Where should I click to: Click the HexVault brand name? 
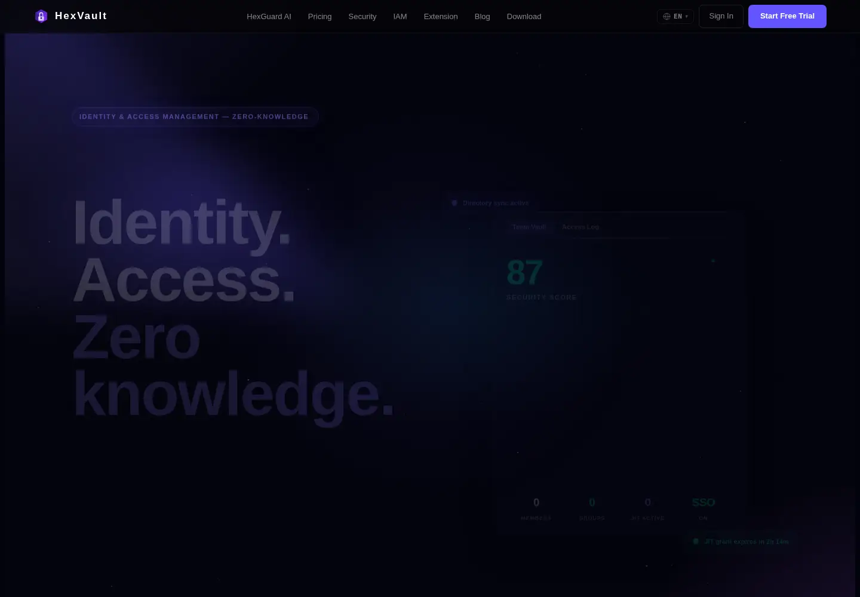click(81, 16)
